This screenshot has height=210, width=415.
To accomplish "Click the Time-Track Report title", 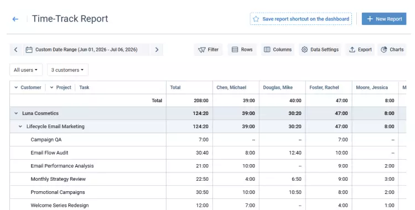I will 70,19.
